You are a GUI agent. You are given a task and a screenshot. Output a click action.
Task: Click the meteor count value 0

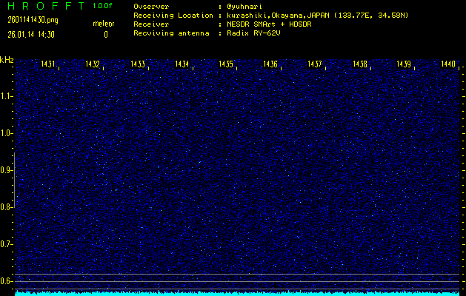point(105,34)
